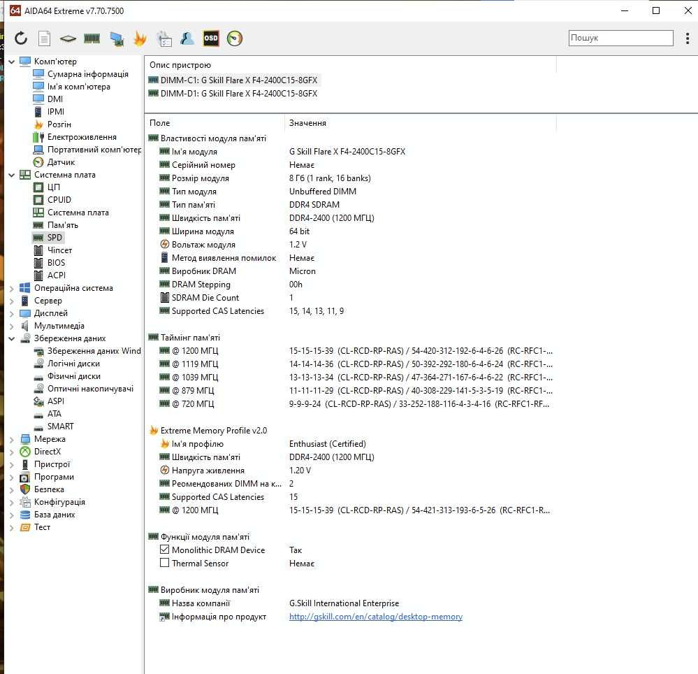Collapse the Комп'ютер tree node
This screenshot has width=698, height=674.
point(12,62)
